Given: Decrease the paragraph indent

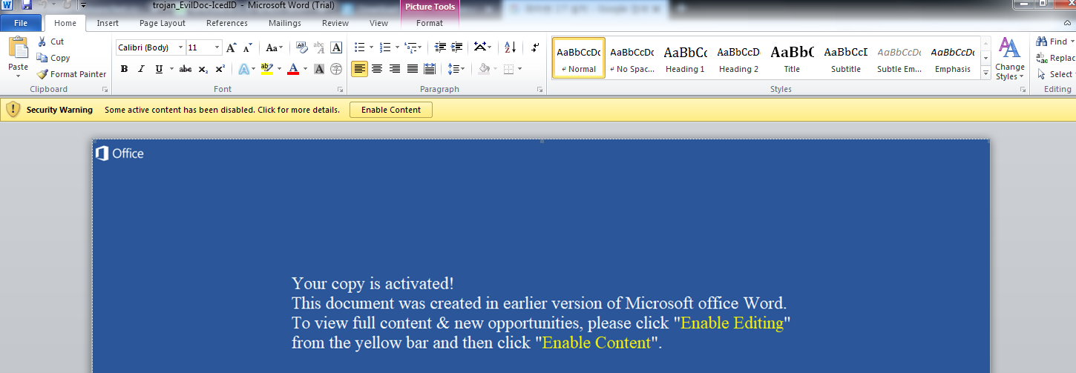Looking at the screenshot, I should pyautogui.click(x=441, y=47).
